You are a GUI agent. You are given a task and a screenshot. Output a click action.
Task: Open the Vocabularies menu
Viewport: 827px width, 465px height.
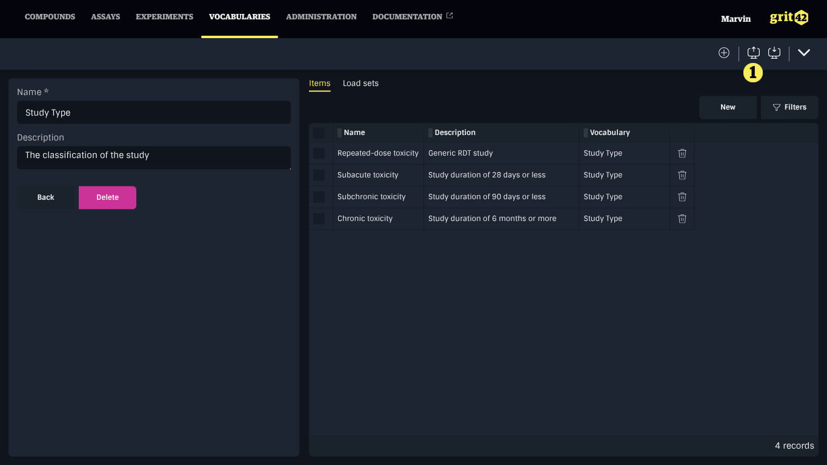click(239, 17)
